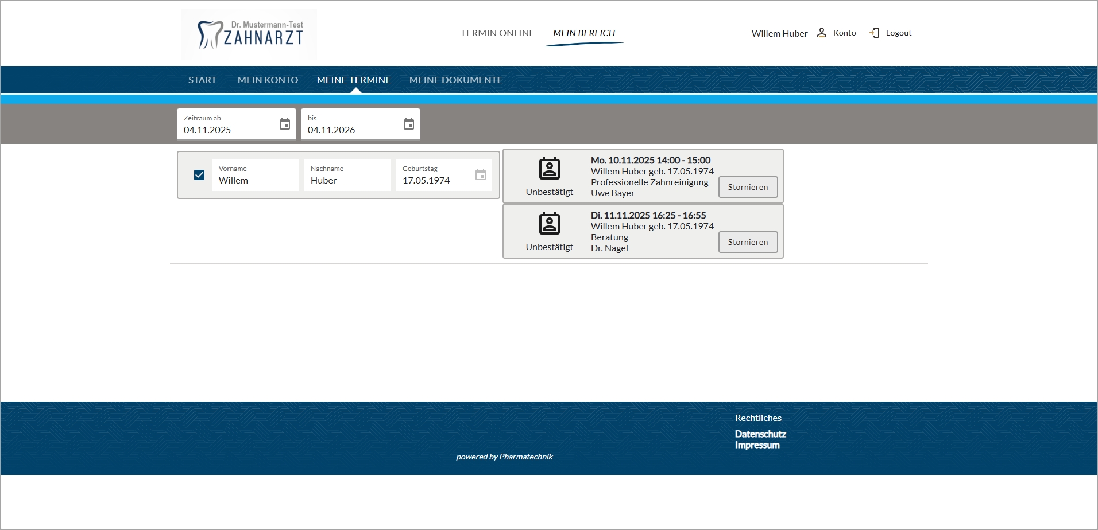Click the Logout icon
The height and width of the screenshot is (530, 1098).
coord(875,33)
